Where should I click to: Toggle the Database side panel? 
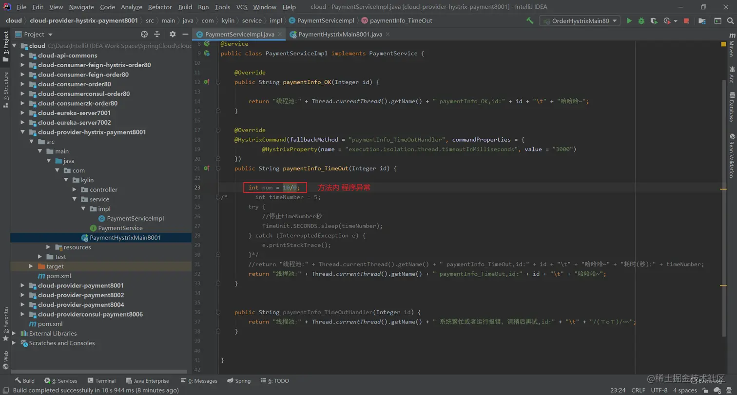pyautogui.click(x=731, y=107)
